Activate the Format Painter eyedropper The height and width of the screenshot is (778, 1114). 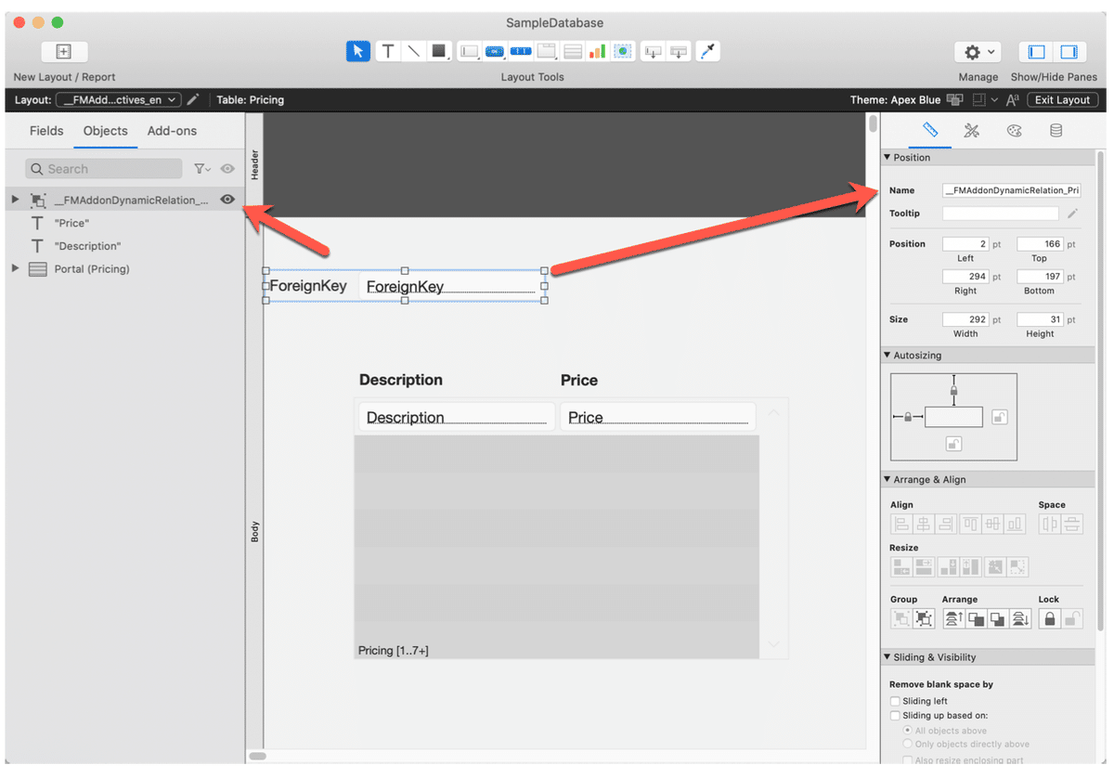[x=707, y=51]
